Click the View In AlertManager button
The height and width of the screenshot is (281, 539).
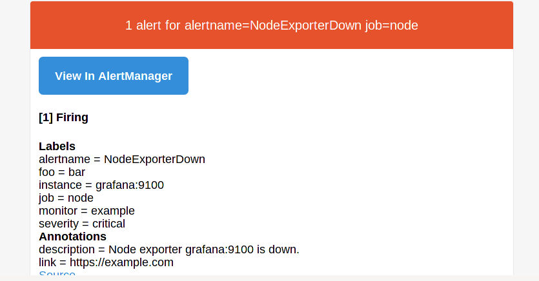point(114,76)
